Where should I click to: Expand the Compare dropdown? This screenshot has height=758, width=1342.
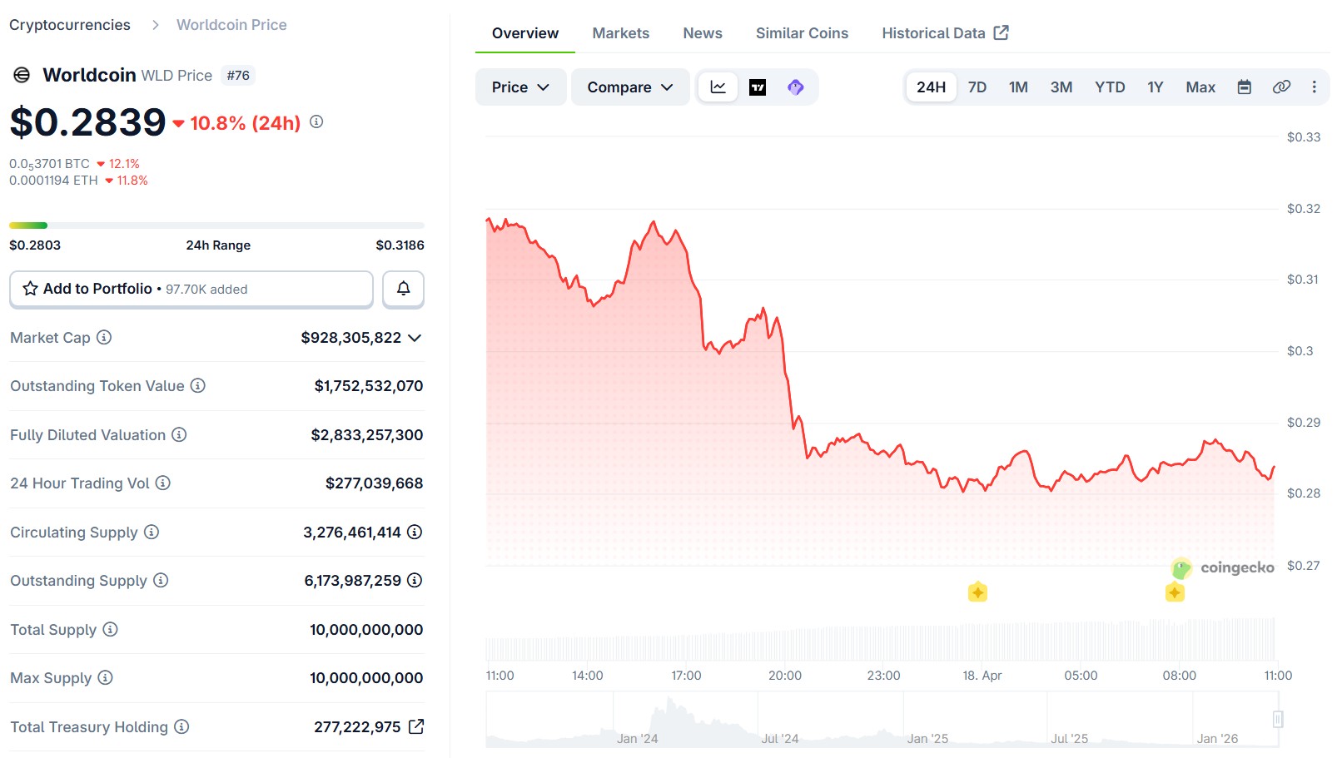pos(629,87)
